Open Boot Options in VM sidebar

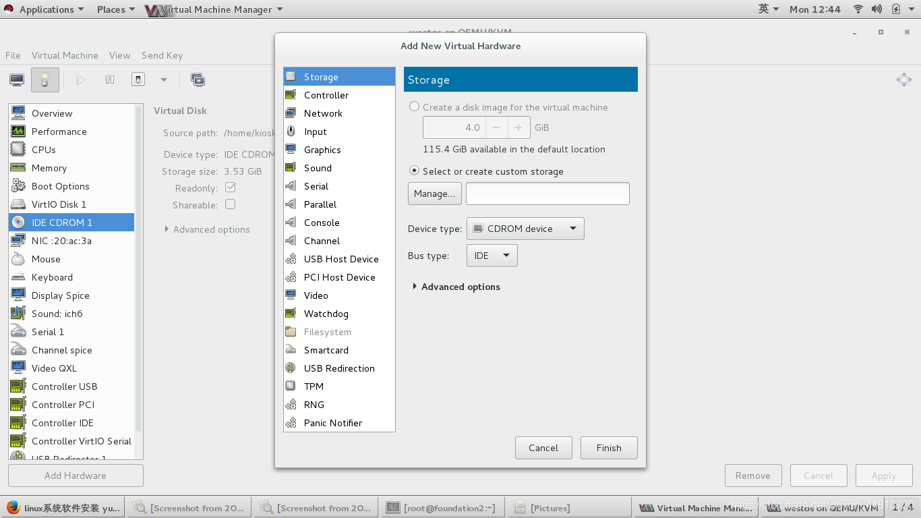(71, 186)
